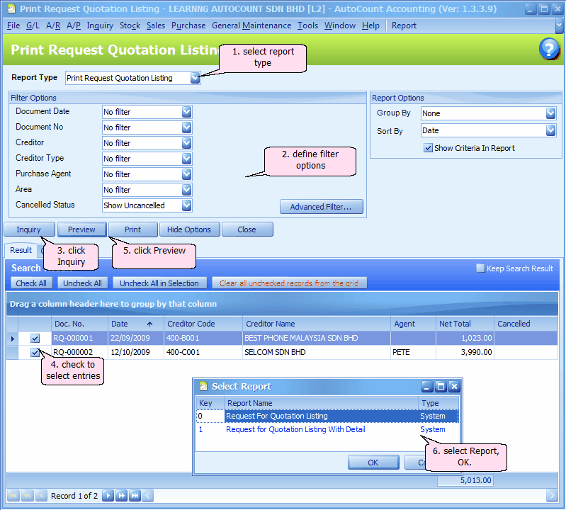Screen dimensions: 566x510
Task: Click the Net Total column header
Action: [465, 324]
